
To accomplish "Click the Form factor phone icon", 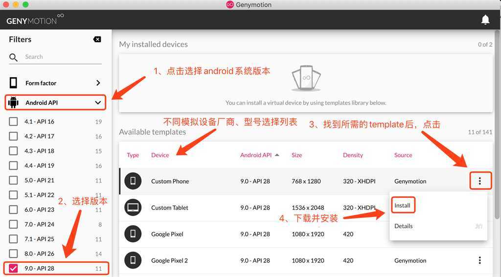I will [x=13, y=83].
